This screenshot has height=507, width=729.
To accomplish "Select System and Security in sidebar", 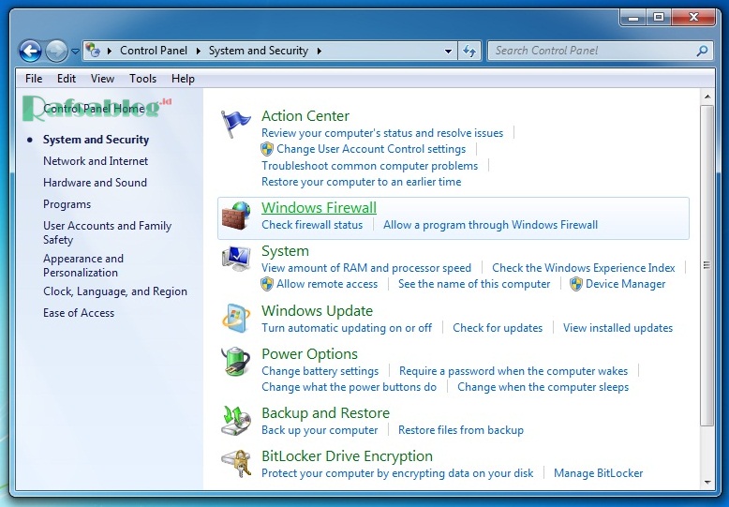I will [96, 140].
